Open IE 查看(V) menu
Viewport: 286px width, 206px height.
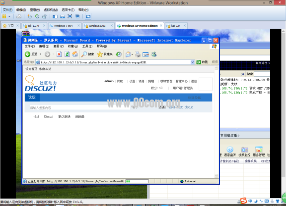pos(59,46)
